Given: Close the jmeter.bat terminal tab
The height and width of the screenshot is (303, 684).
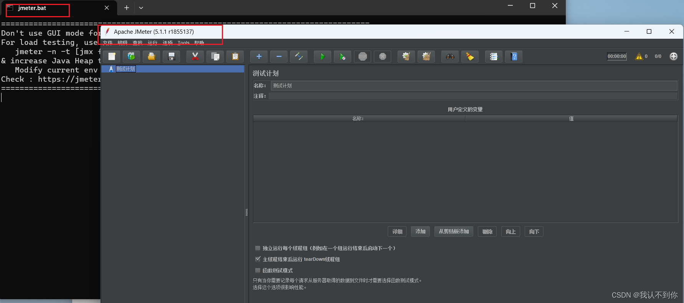Looking at the screenshot, I should [x=107, y=8].
